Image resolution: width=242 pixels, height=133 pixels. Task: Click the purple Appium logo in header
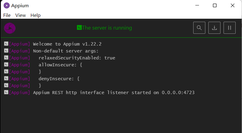10,28
